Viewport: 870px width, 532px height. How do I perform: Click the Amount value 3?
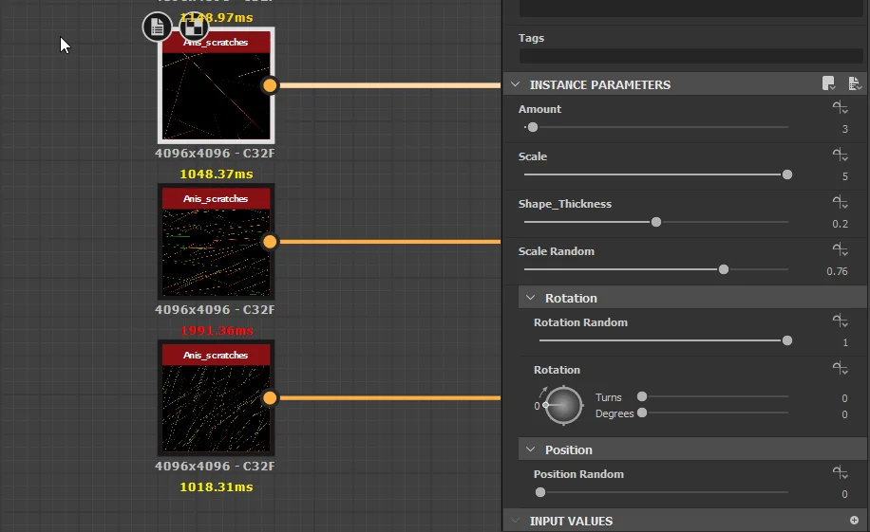[x=844, y=129]
